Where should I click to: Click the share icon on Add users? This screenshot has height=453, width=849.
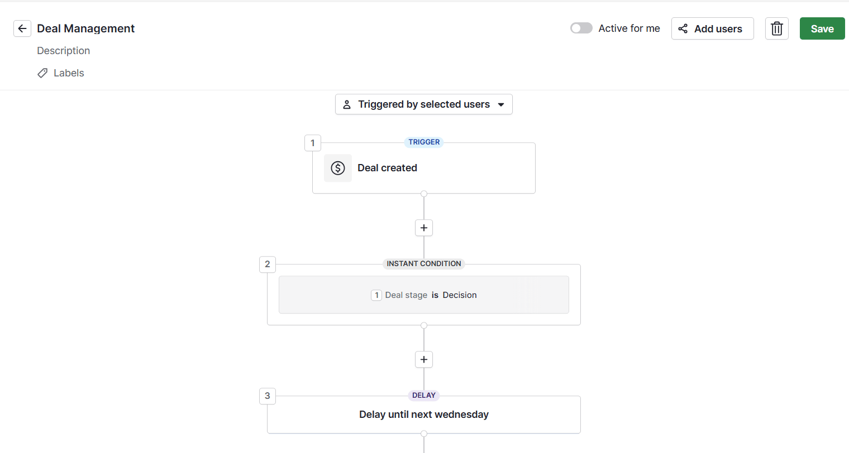point(683,28)
